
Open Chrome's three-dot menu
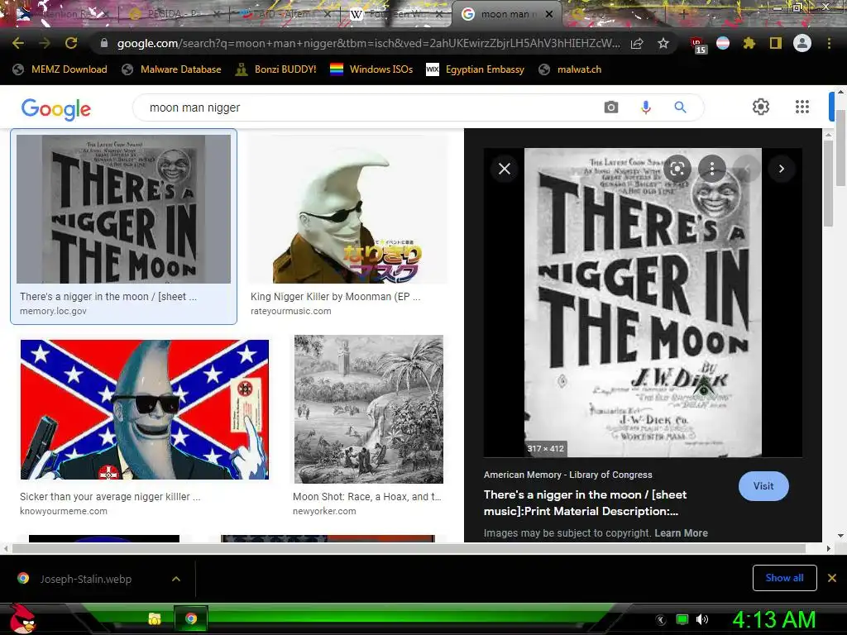(829, 43)
